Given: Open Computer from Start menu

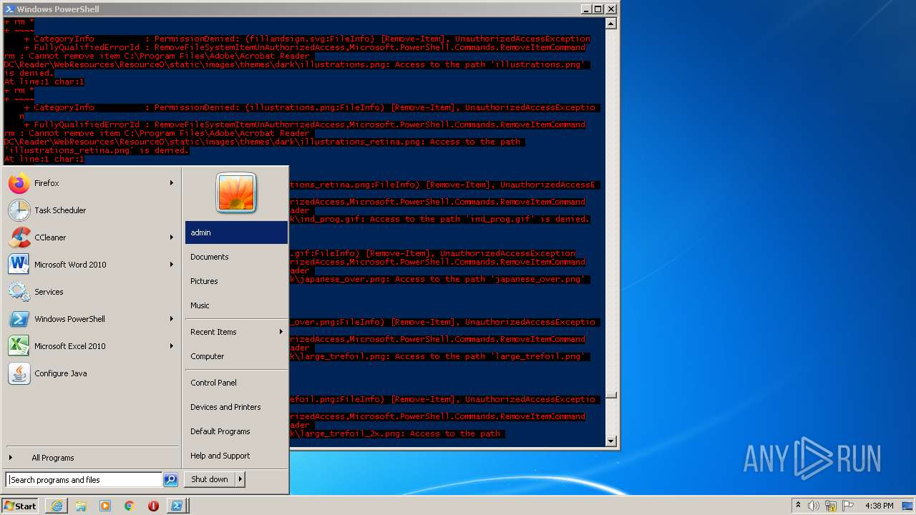Looking at the screenshot, I should pyautogui.click(x=236, y=356).
